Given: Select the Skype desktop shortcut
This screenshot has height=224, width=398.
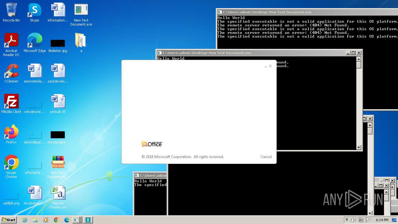Looking at the screenshot, I should pyautogui.click(x=35, y=13).
